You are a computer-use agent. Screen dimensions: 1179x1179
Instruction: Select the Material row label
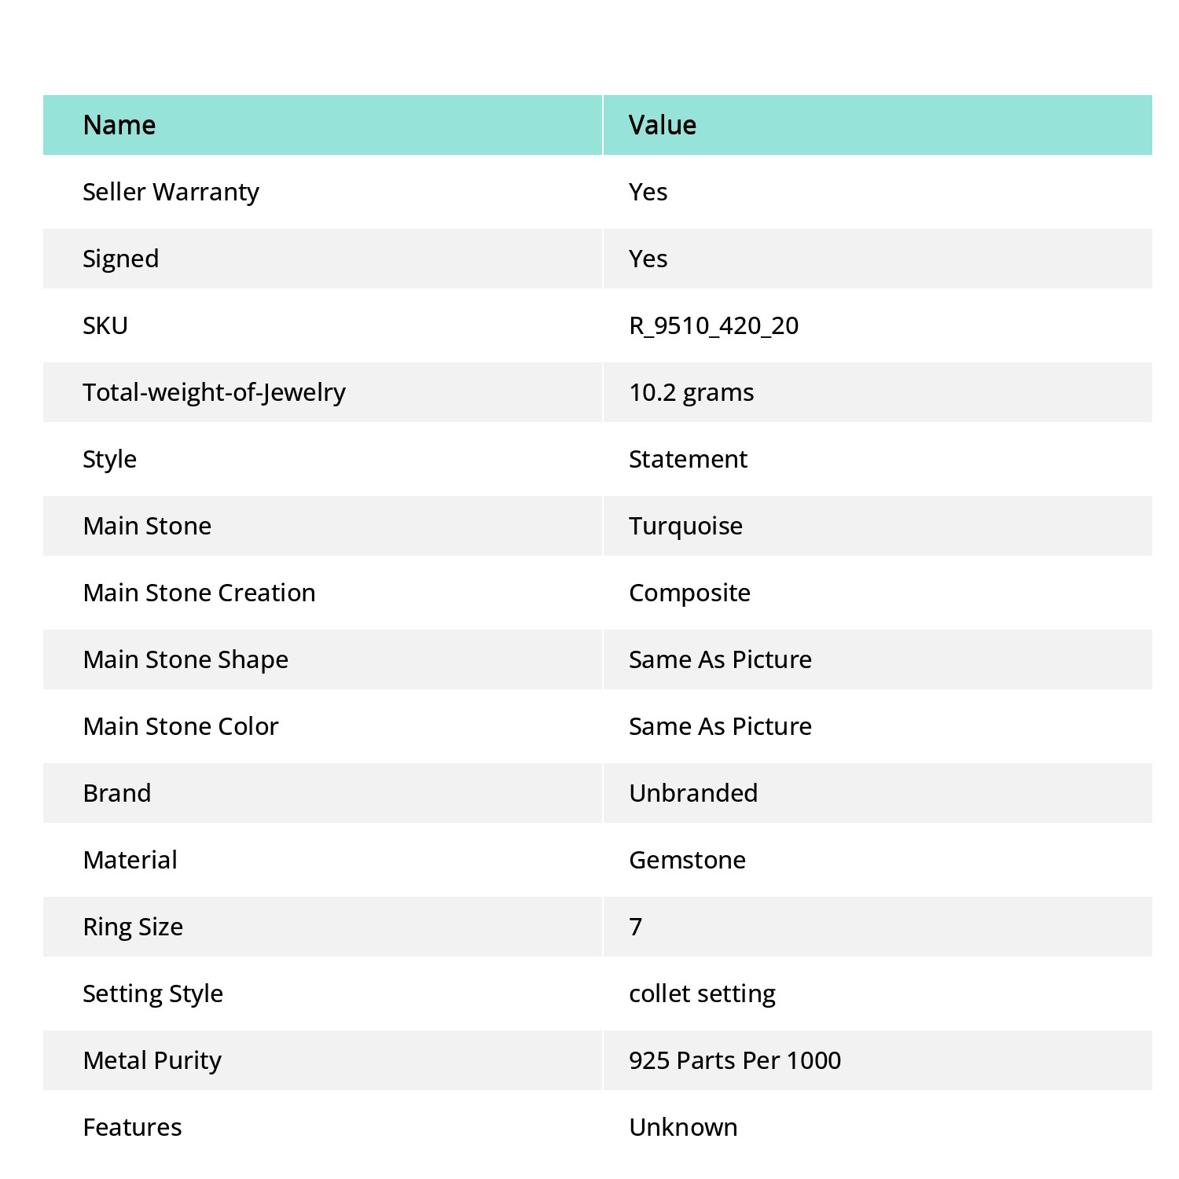pos(130,860)
